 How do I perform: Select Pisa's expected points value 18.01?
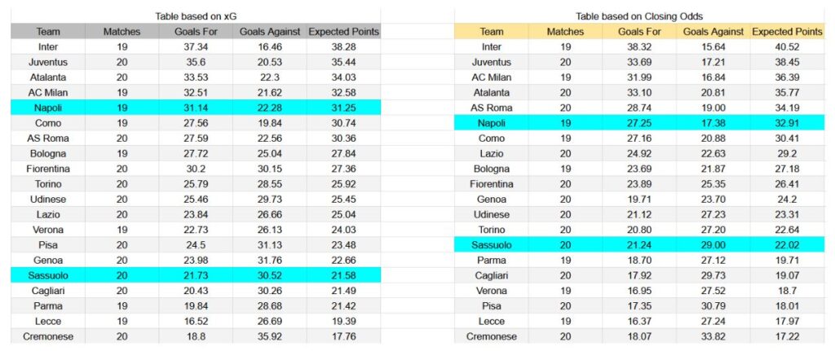pyautogui.click(x=787, y=306)
